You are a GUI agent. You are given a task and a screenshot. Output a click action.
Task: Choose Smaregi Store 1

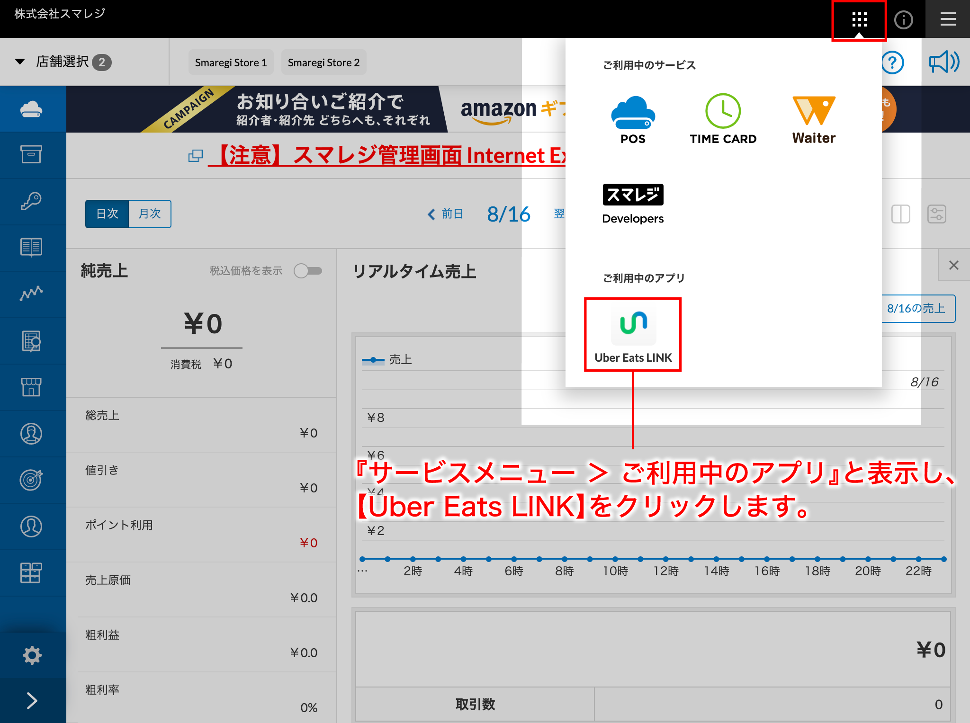pyautogui.click(x=231, y=62)
